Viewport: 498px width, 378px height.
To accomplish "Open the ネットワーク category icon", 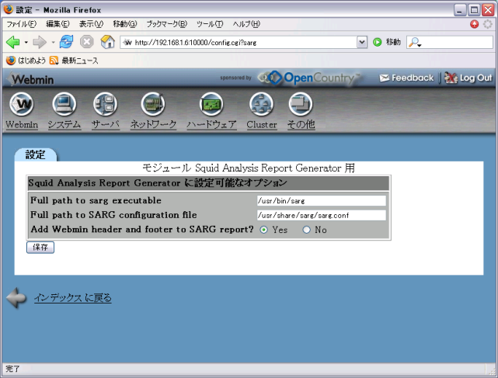I will click(153, 104).
